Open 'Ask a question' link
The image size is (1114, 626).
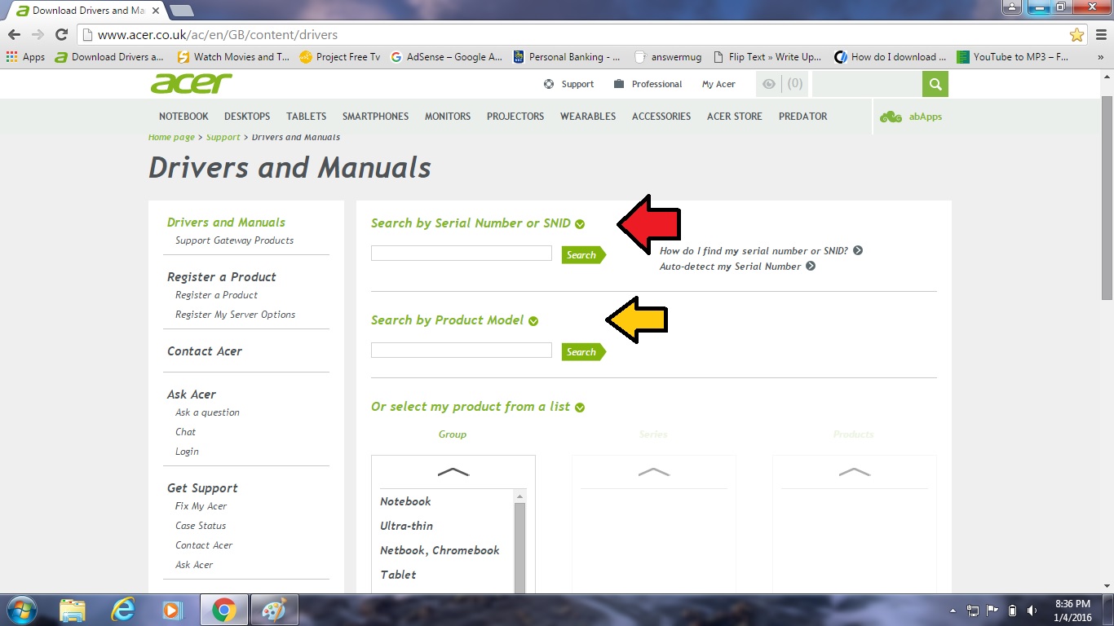point(207,412)
